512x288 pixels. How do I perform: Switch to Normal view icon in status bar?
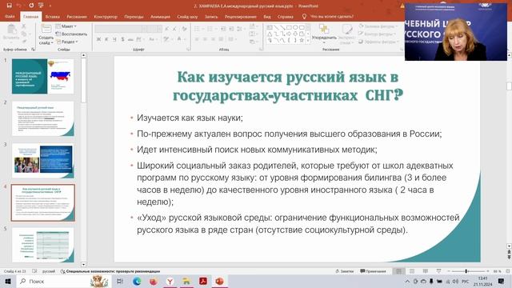(398, 271)
